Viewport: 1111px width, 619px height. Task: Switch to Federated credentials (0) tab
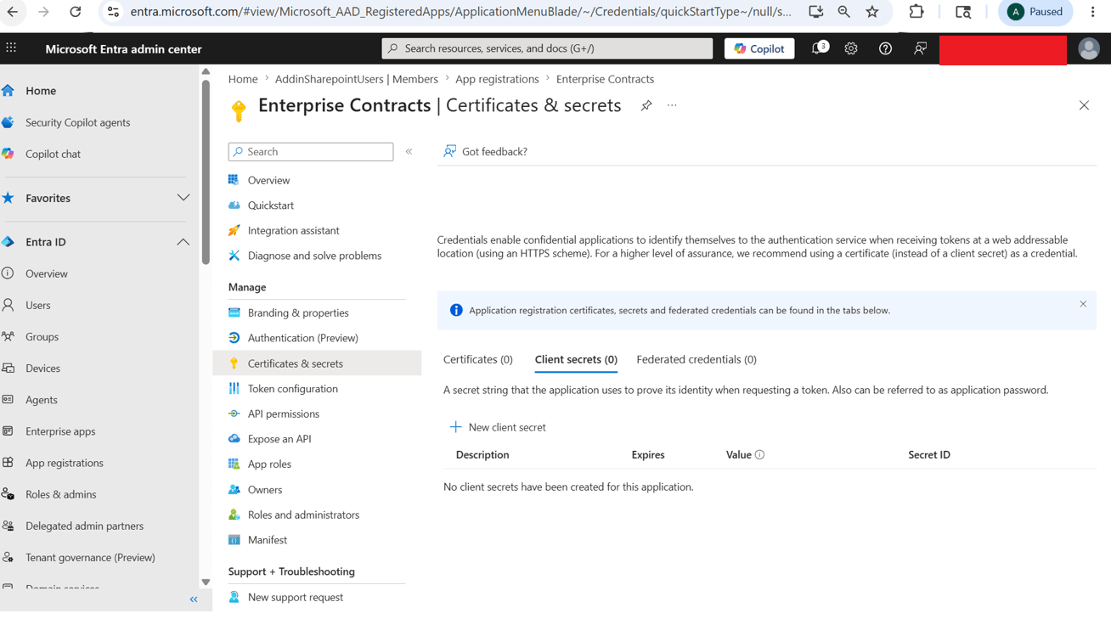pos(696,360)
